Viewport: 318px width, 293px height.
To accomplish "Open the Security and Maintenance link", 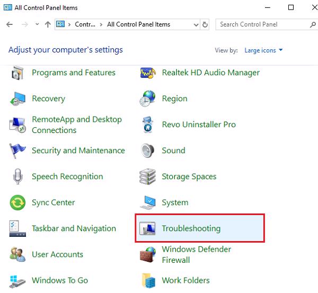I will coord(78,150).
